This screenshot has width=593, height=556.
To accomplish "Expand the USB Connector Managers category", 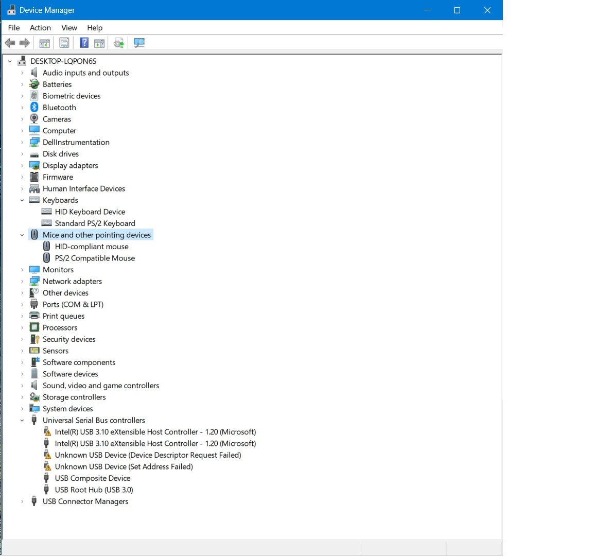I will point(22,501).
